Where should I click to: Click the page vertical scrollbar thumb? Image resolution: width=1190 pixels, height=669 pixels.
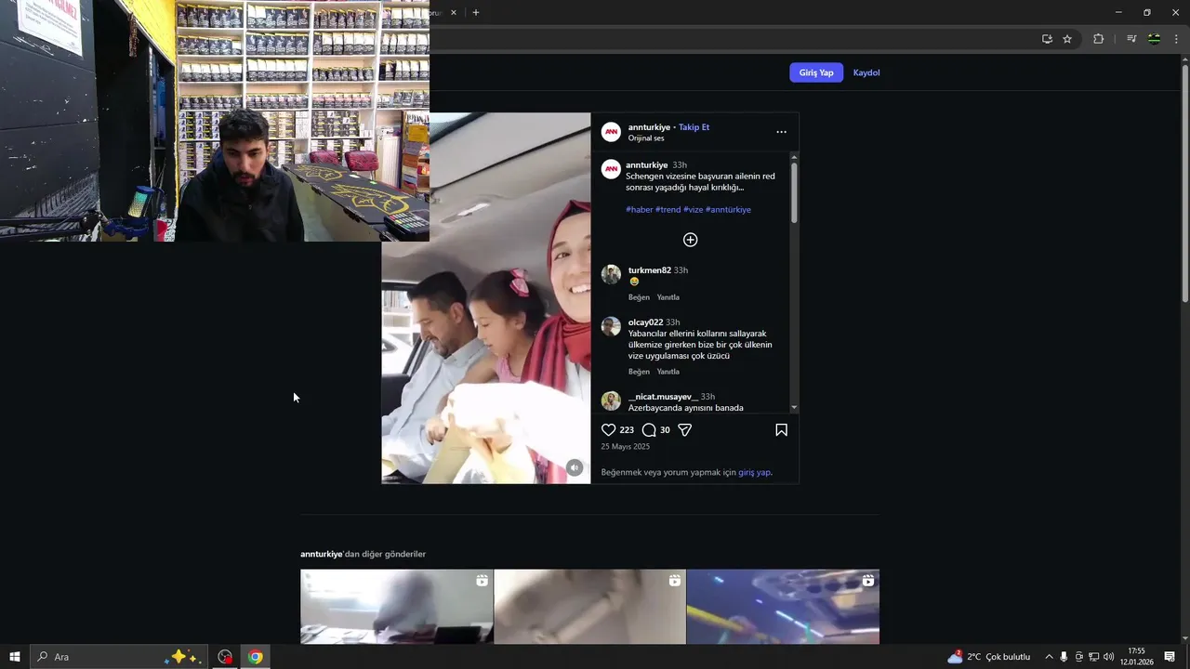1184,182
